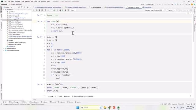Open the Managed localhost server dropdown
Screen dimensions: 196x110
(x=154, y=10)
